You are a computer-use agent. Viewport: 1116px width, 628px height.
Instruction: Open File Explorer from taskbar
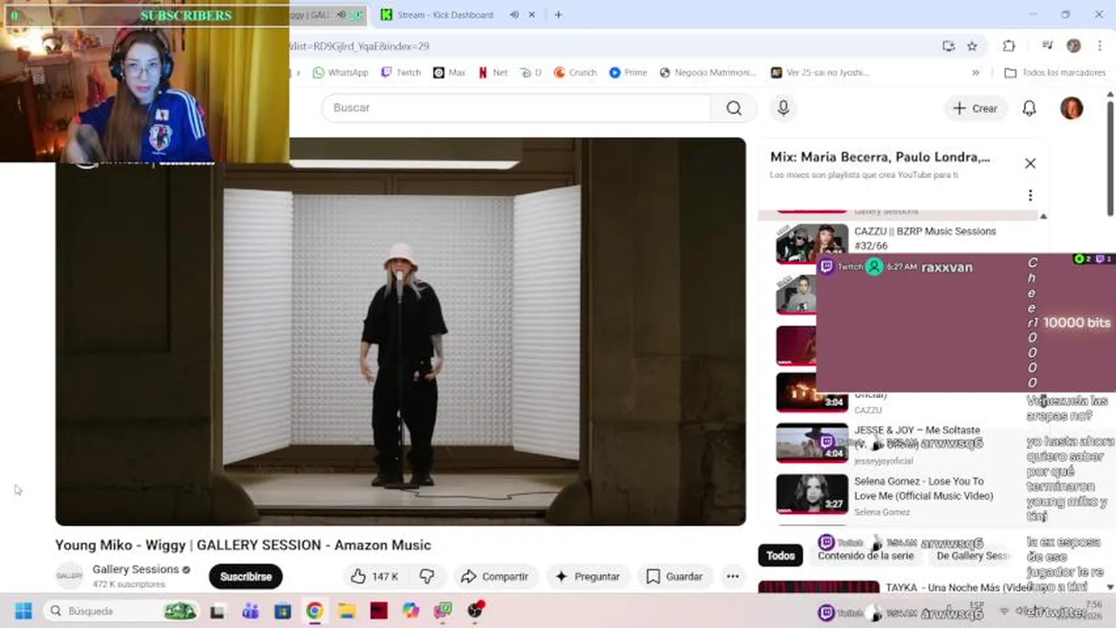click(x=347, y=611)
